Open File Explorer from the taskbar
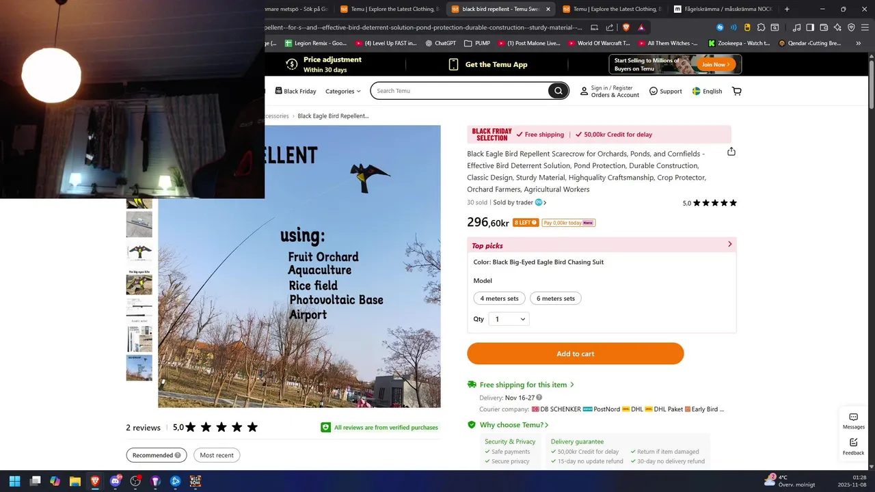Viewport: 875px width, 492px height. 75,481
